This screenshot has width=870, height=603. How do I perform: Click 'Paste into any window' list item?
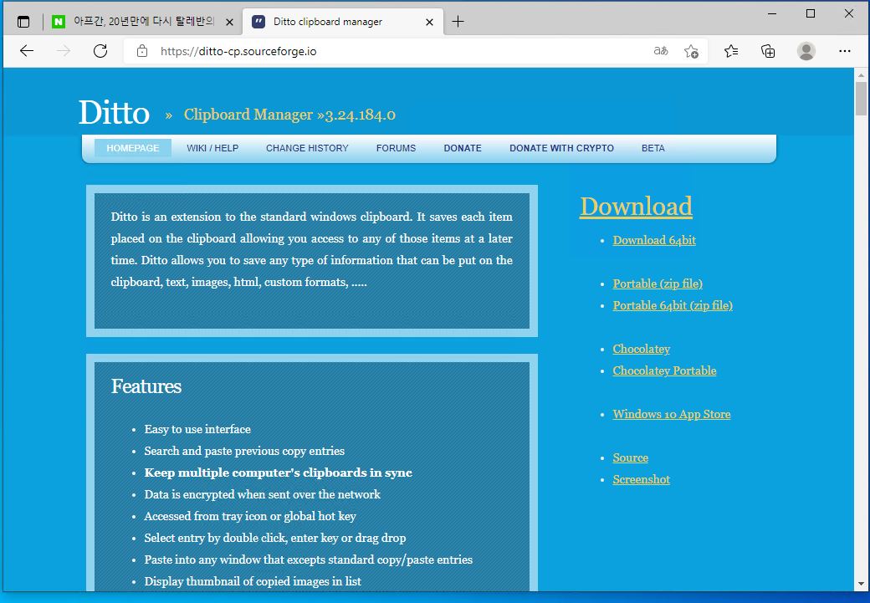pyautogui.click(x=308, y=560)
